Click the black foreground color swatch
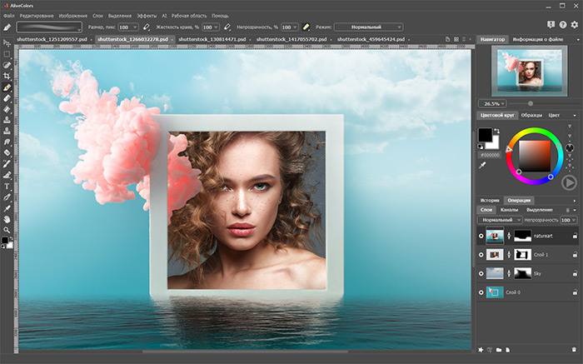The width and height of the screenshot is (583, 364). [486, 134]
